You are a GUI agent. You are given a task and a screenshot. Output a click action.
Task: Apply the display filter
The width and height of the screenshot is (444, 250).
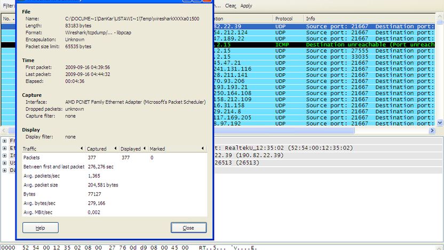click(246, 6)
